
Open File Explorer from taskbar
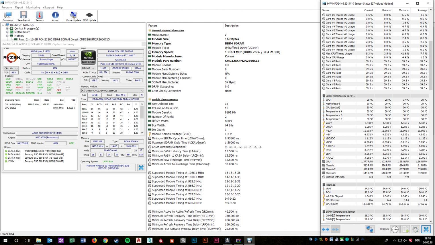tap(38, 240)
